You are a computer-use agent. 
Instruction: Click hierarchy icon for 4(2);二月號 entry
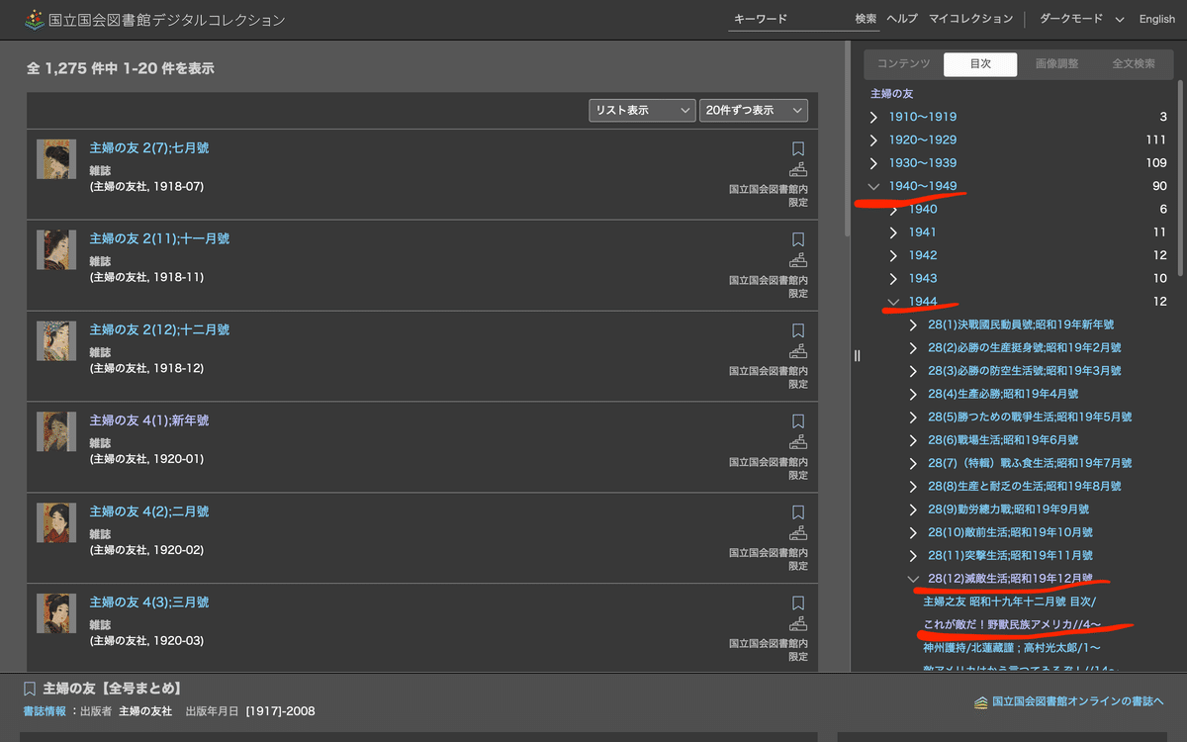pyautogui.click(x=798, y=534)
